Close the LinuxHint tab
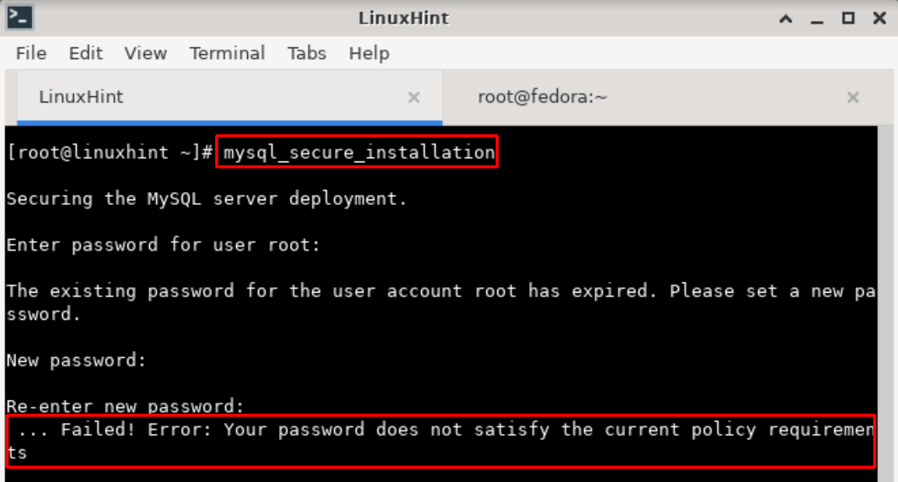Viewport: 898px width, 482px height. 414,98
